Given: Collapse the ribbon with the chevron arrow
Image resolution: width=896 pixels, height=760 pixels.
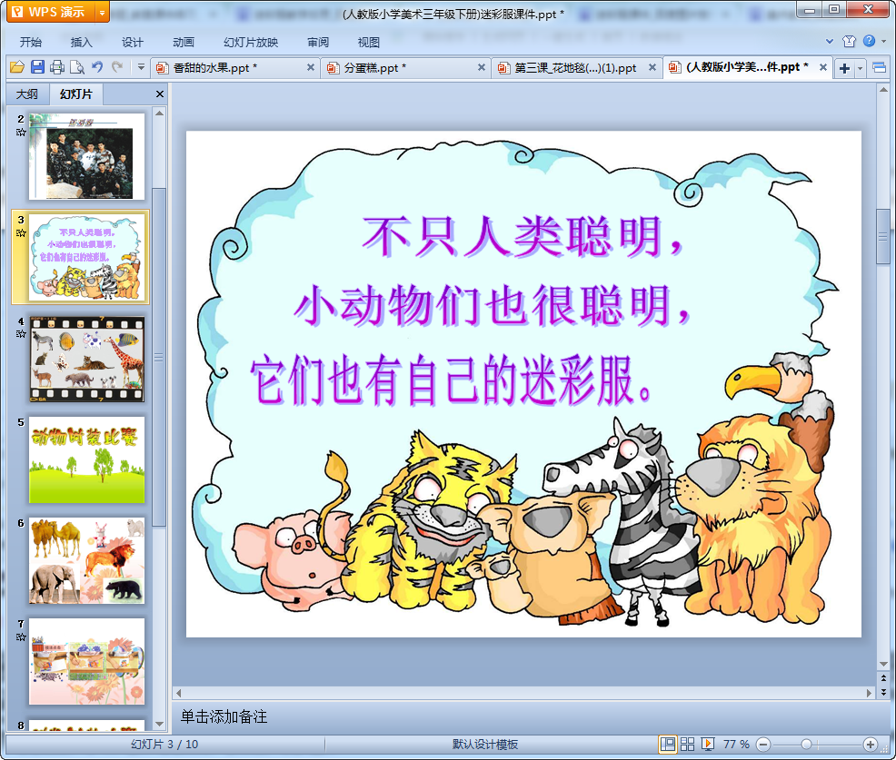Looking at the screenshot, I should pos(830,41).
